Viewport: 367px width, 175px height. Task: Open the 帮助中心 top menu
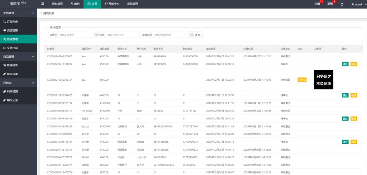113,4
